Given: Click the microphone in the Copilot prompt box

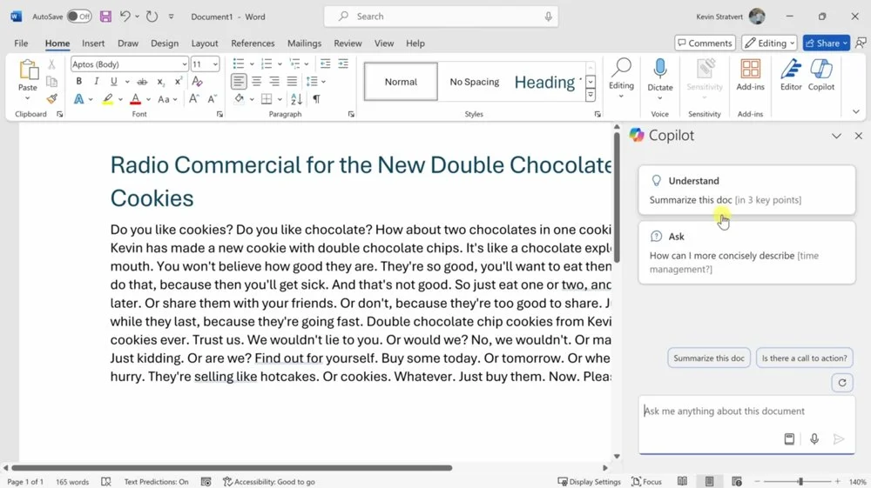Looking at the screenshot, I should click(x=814, y=439).
